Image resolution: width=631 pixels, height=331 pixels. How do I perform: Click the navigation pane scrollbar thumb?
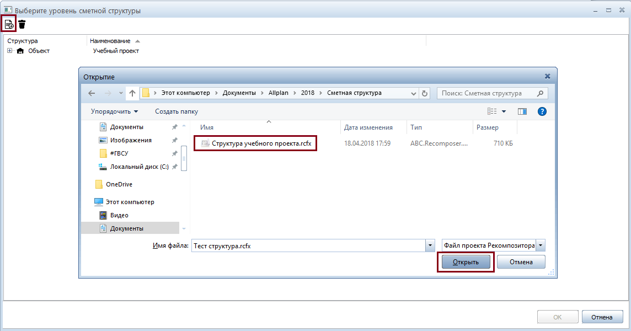pos(184,158)
